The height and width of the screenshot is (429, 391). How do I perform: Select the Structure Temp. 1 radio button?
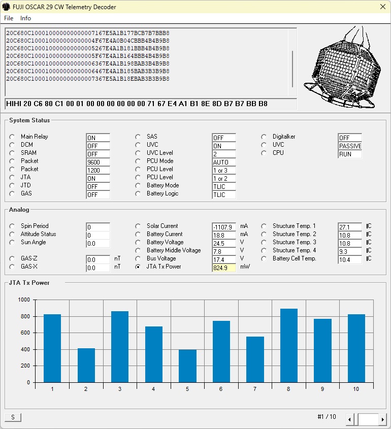click(x=264, y=226)
